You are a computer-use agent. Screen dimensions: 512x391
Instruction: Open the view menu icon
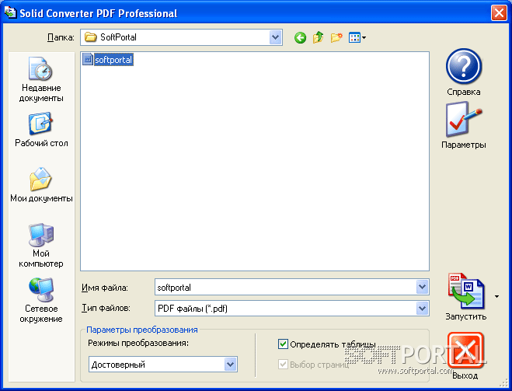(x=357, y=37)
